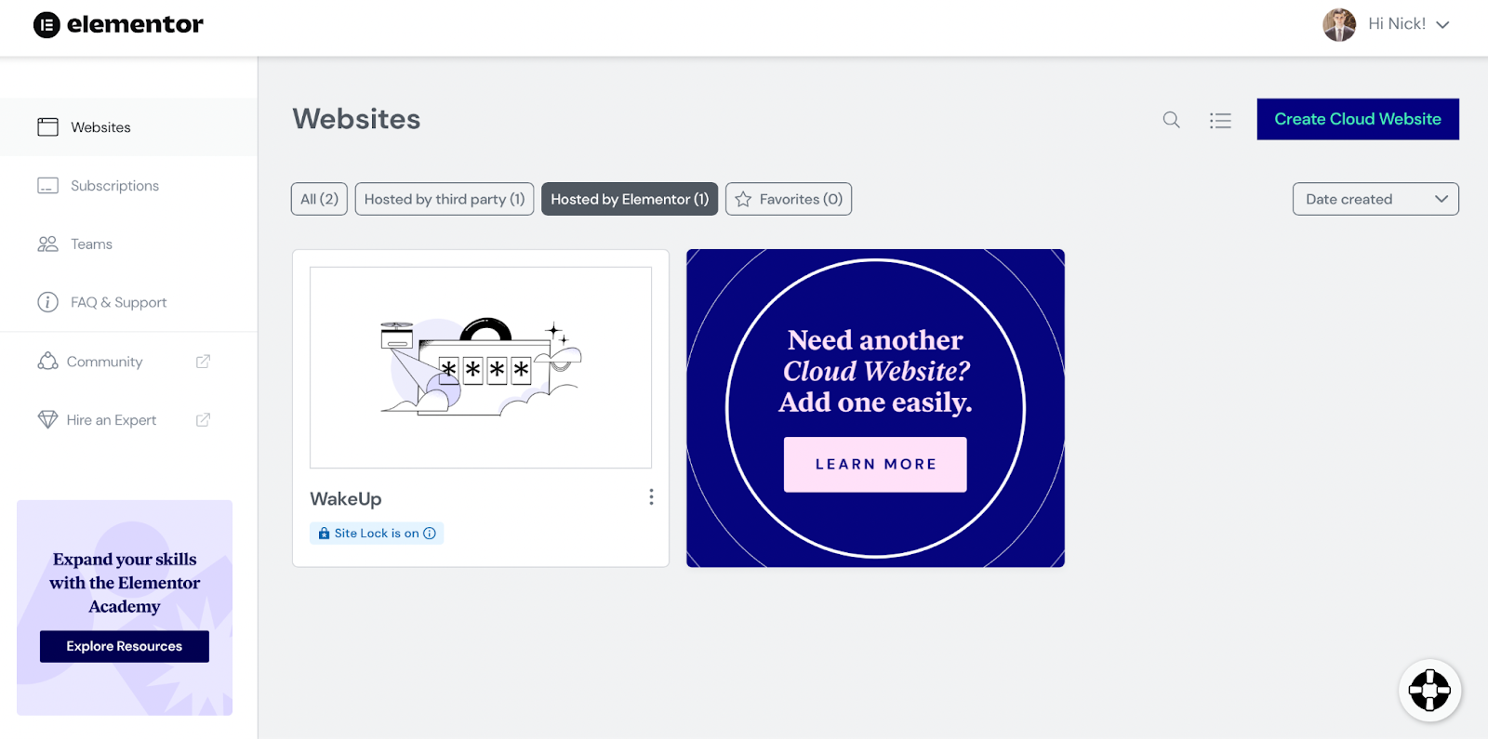Click the Elementor logo
Viewport: 1488px width, 739px height.
click(118, 24)
